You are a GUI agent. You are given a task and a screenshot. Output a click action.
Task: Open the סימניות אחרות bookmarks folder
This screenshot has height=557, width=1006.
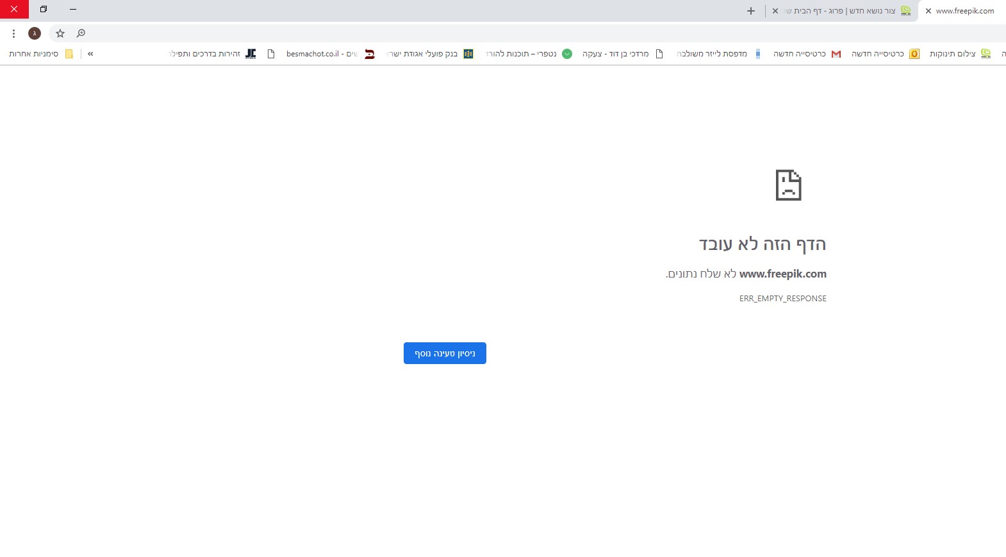pyautogui.click(x=41, y=54)
